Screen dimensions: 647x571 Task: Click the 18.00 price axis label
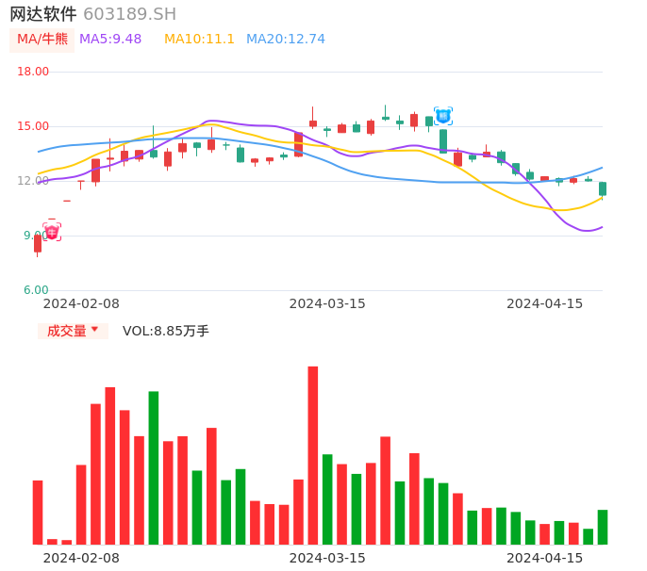point(33,72)
